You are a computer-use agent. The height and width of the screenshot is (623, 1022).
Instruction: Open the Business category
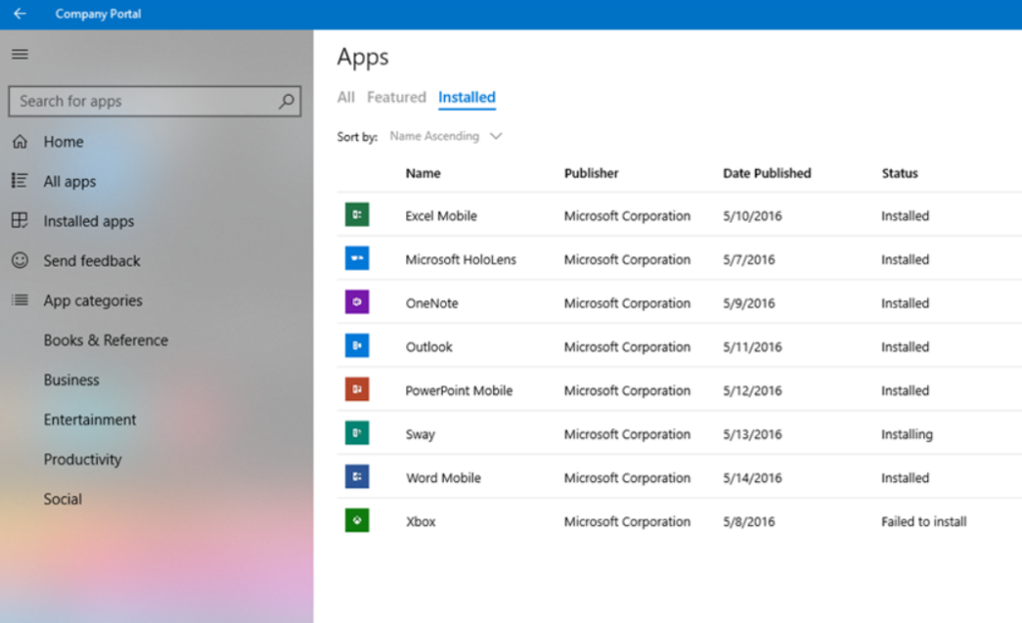point(72,380)
